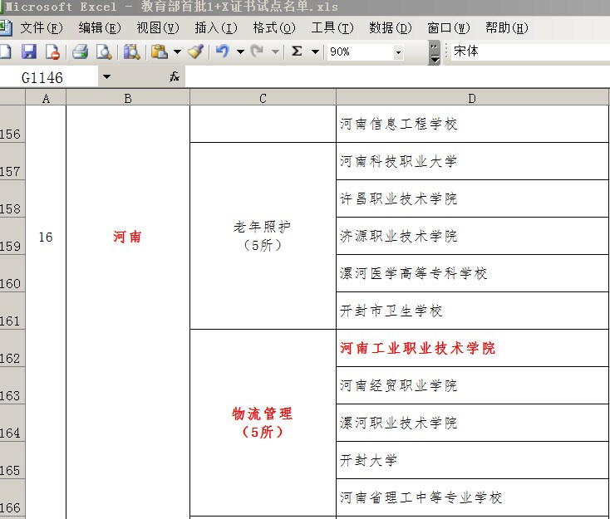Select the Format Painter brush
The image size is (610, 519).
pos(195,51)
